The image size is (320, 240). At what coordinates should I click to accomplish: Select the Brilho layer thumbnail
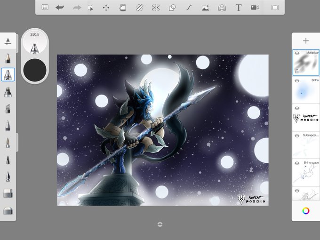click(306, 90)
